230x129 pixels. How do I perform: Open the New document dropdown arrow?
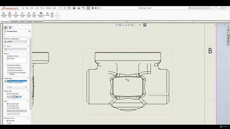[67, 8]
